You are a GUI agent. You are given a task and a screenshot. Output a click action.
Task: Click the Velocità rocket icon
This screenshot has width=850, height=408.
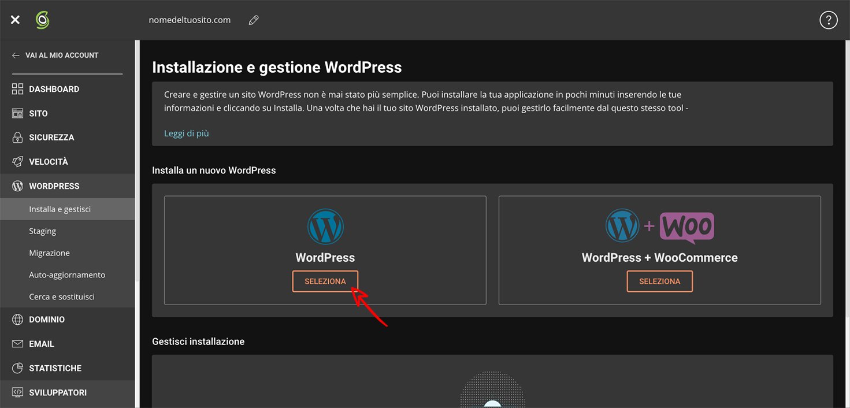click(x=18, y=162)
